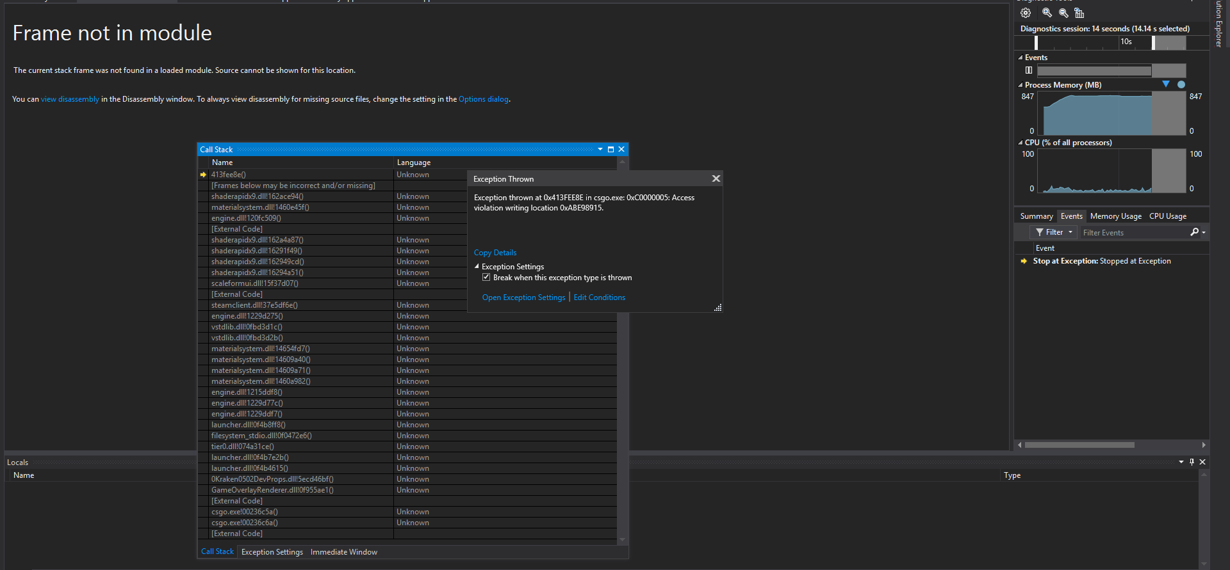
Task: Click the resize grip of exception popup
Action: [x=718, y=308]
